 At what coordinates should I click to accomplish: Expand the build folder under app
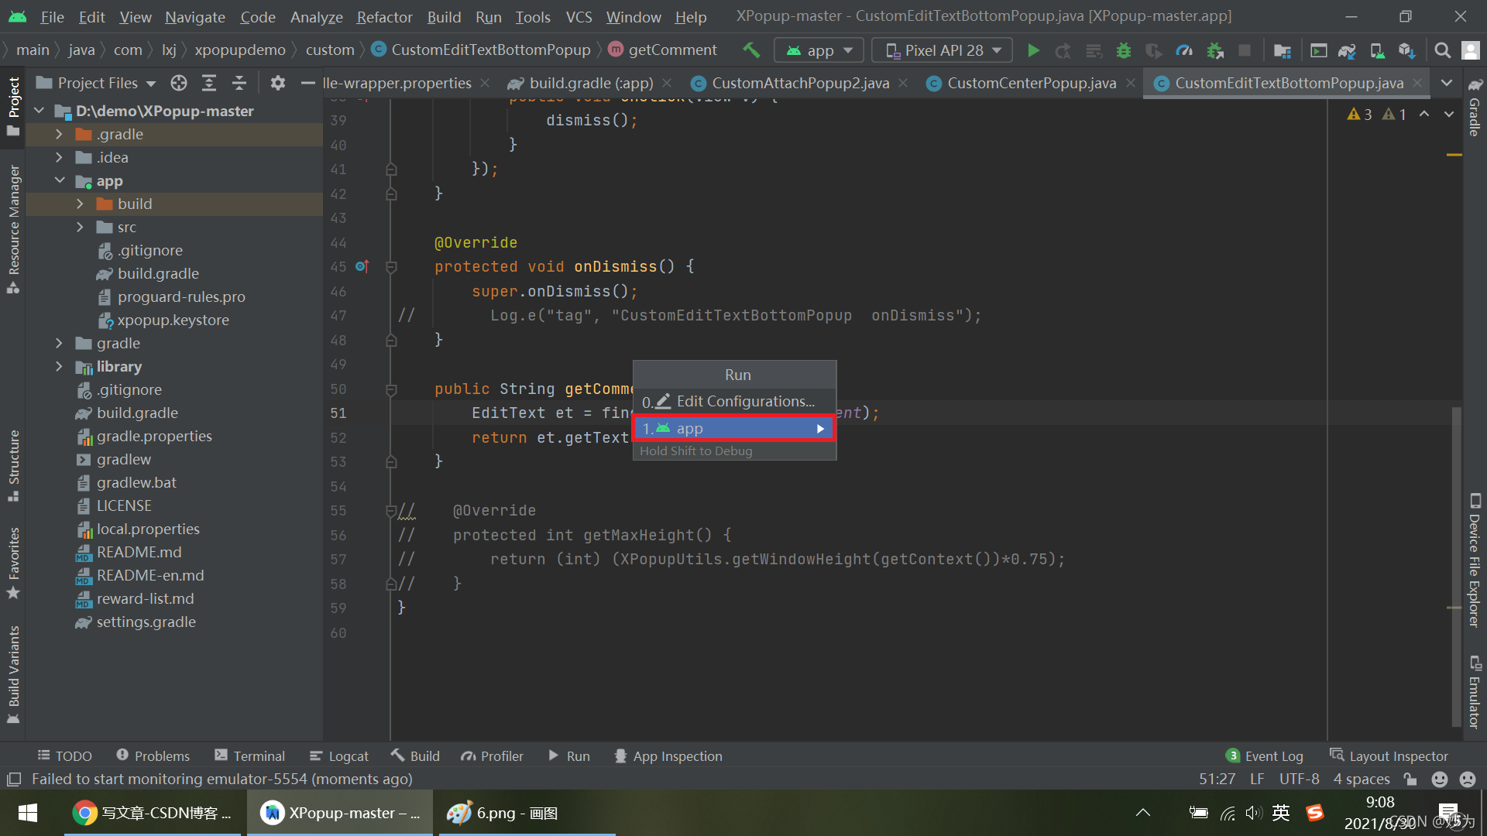(x=80, y=204)
